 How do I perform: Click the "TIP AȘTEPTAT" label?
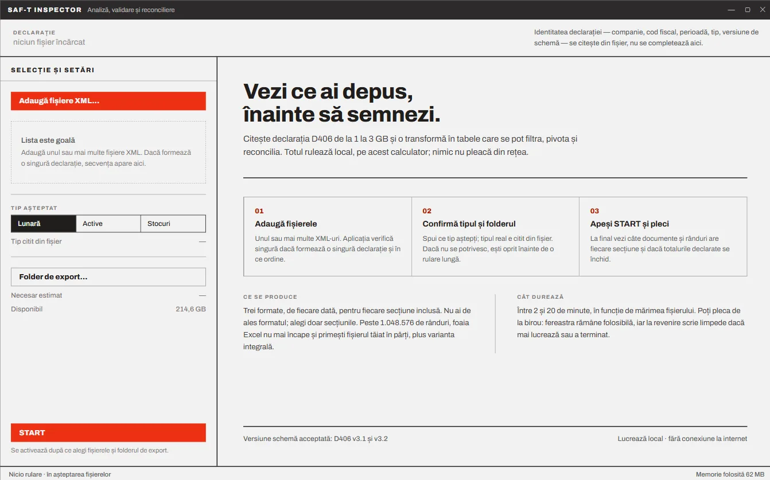(34, 208)
